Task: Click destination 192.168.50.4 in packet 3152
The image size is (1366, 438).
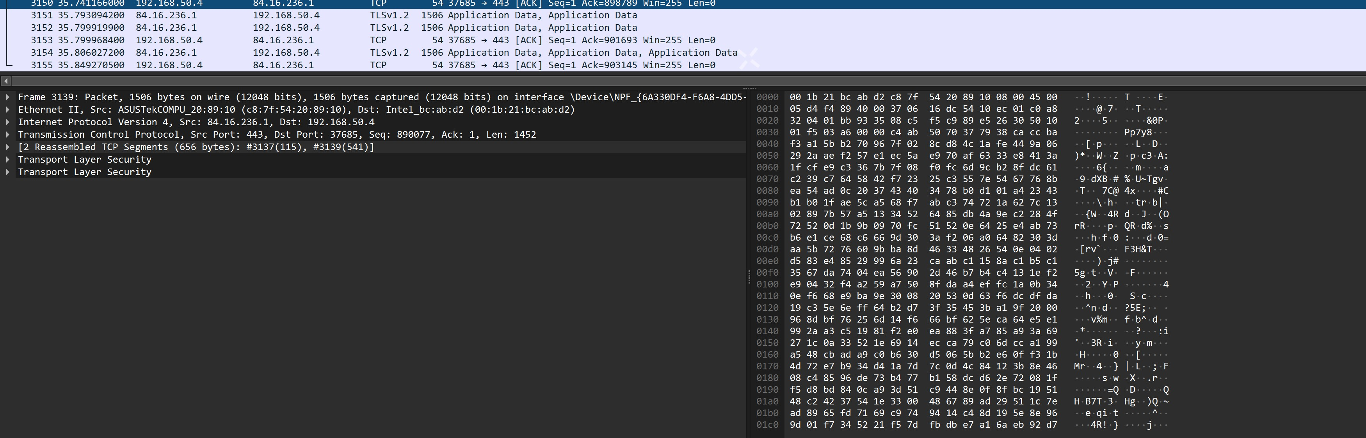Action: [286, 28]
